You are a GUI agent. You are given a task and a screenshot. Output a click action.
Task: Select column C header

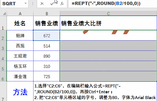pyautogui.click(x=108, y=14)
